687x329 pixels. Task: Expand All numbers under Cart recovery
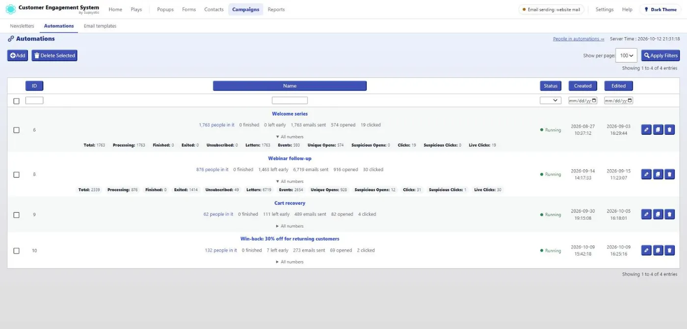click(x=290, y=226)
